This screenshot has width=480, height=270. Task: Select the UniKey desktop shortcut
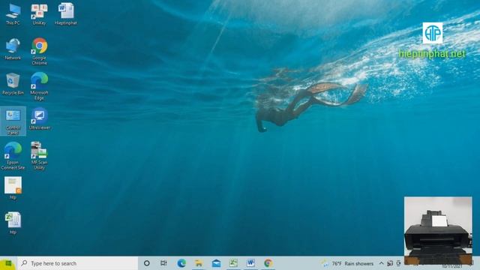39,14
